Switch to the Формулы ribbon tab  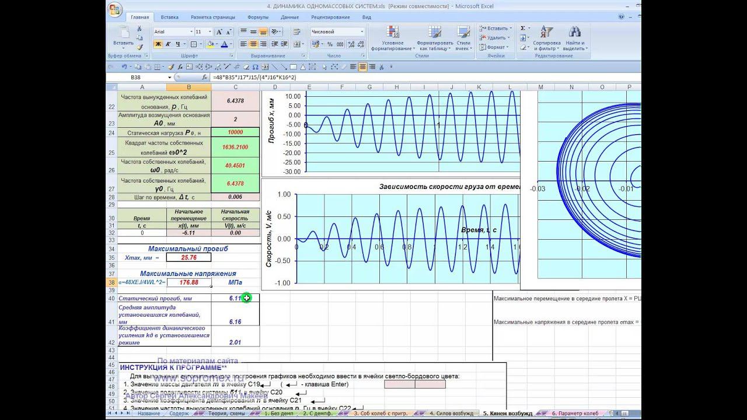pyautogui.click(x=258, y=17)
